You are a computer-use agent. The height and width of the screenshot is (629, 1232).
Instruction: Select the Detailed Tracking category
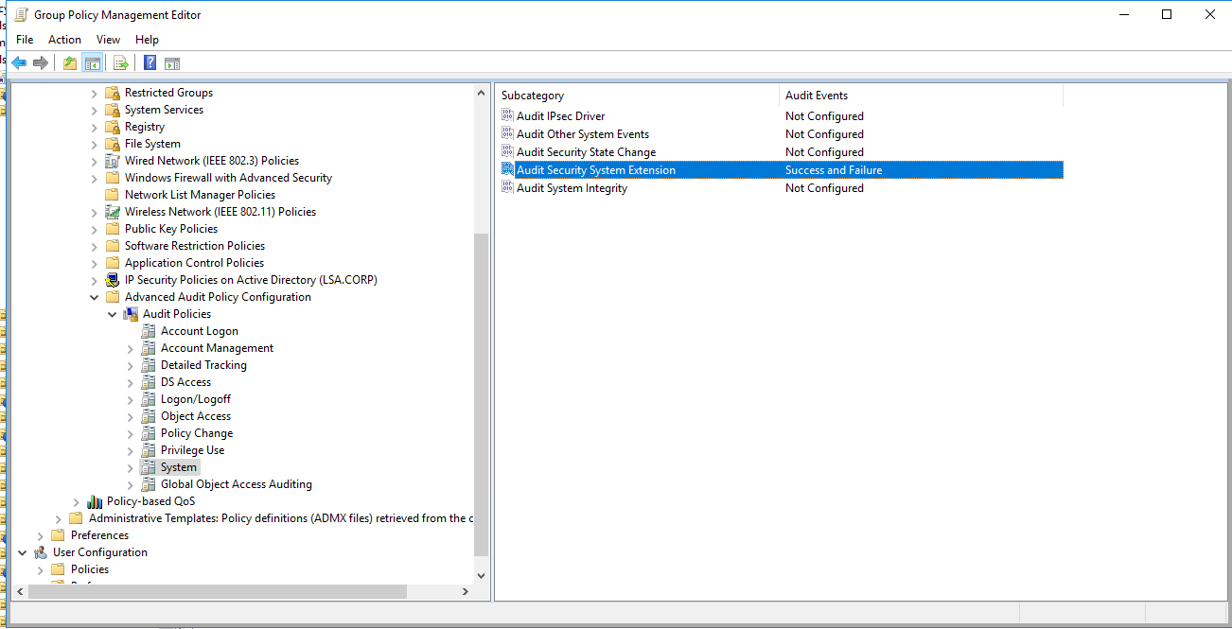[203, 365]
